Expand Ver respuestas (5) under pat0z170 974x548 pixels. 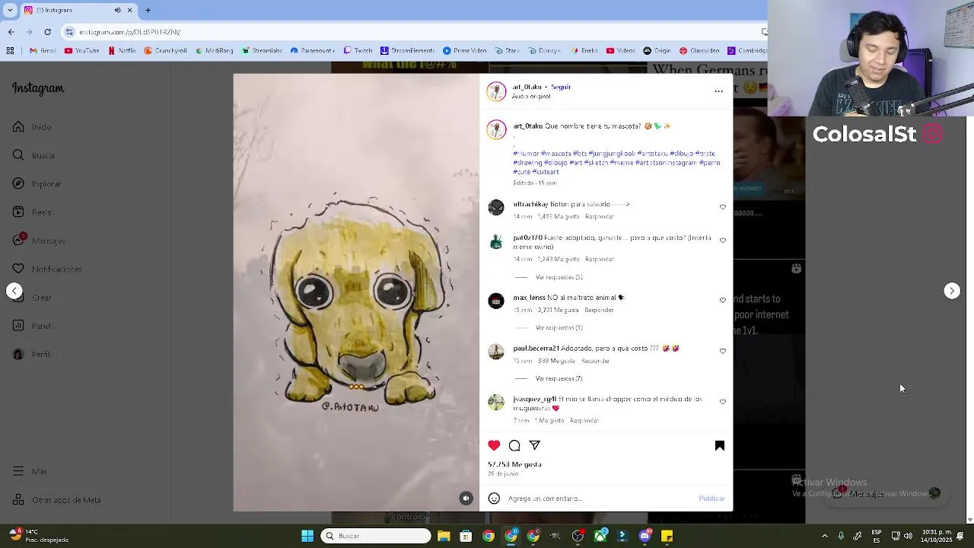(559, 277)
